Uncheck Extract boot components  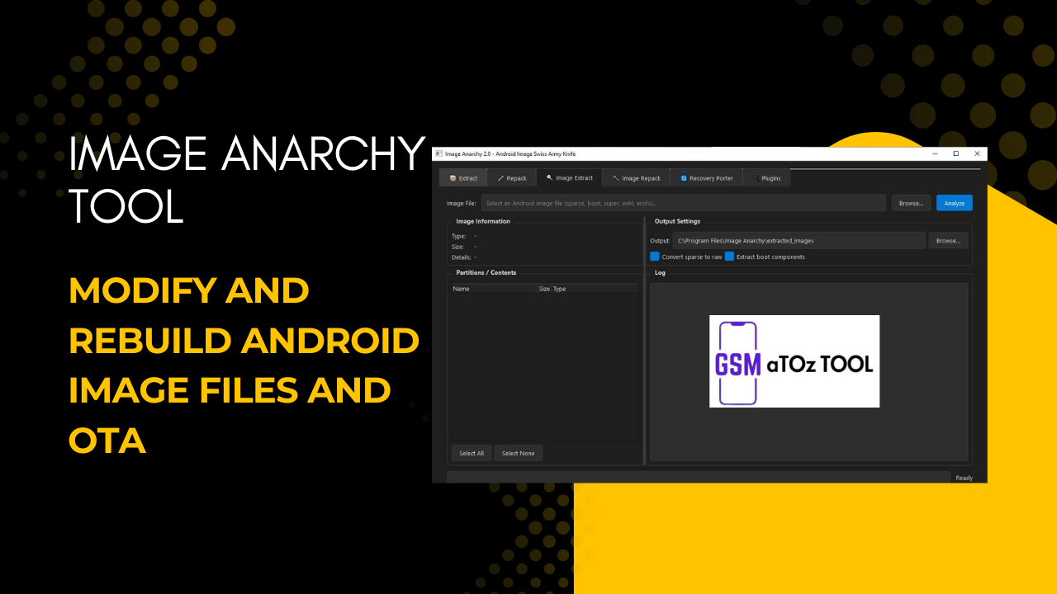[x=729, y=257]
